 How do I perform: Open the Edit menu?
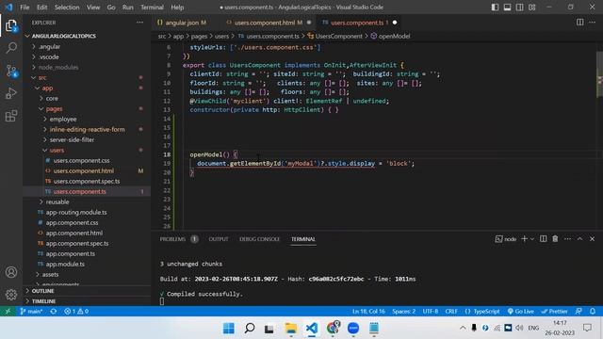point(41,8)
